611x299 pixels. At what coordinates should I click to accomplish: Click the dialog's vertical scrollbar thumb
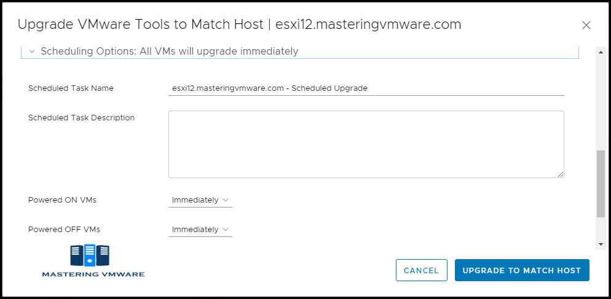601,184
